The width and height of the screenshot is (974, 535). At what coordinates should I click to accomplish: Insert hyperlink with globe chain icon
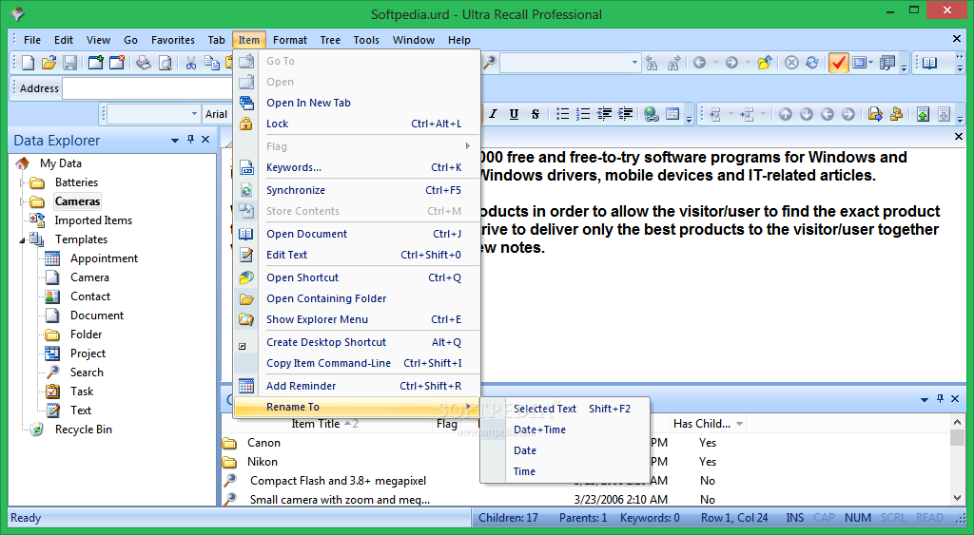pos(651,114)
